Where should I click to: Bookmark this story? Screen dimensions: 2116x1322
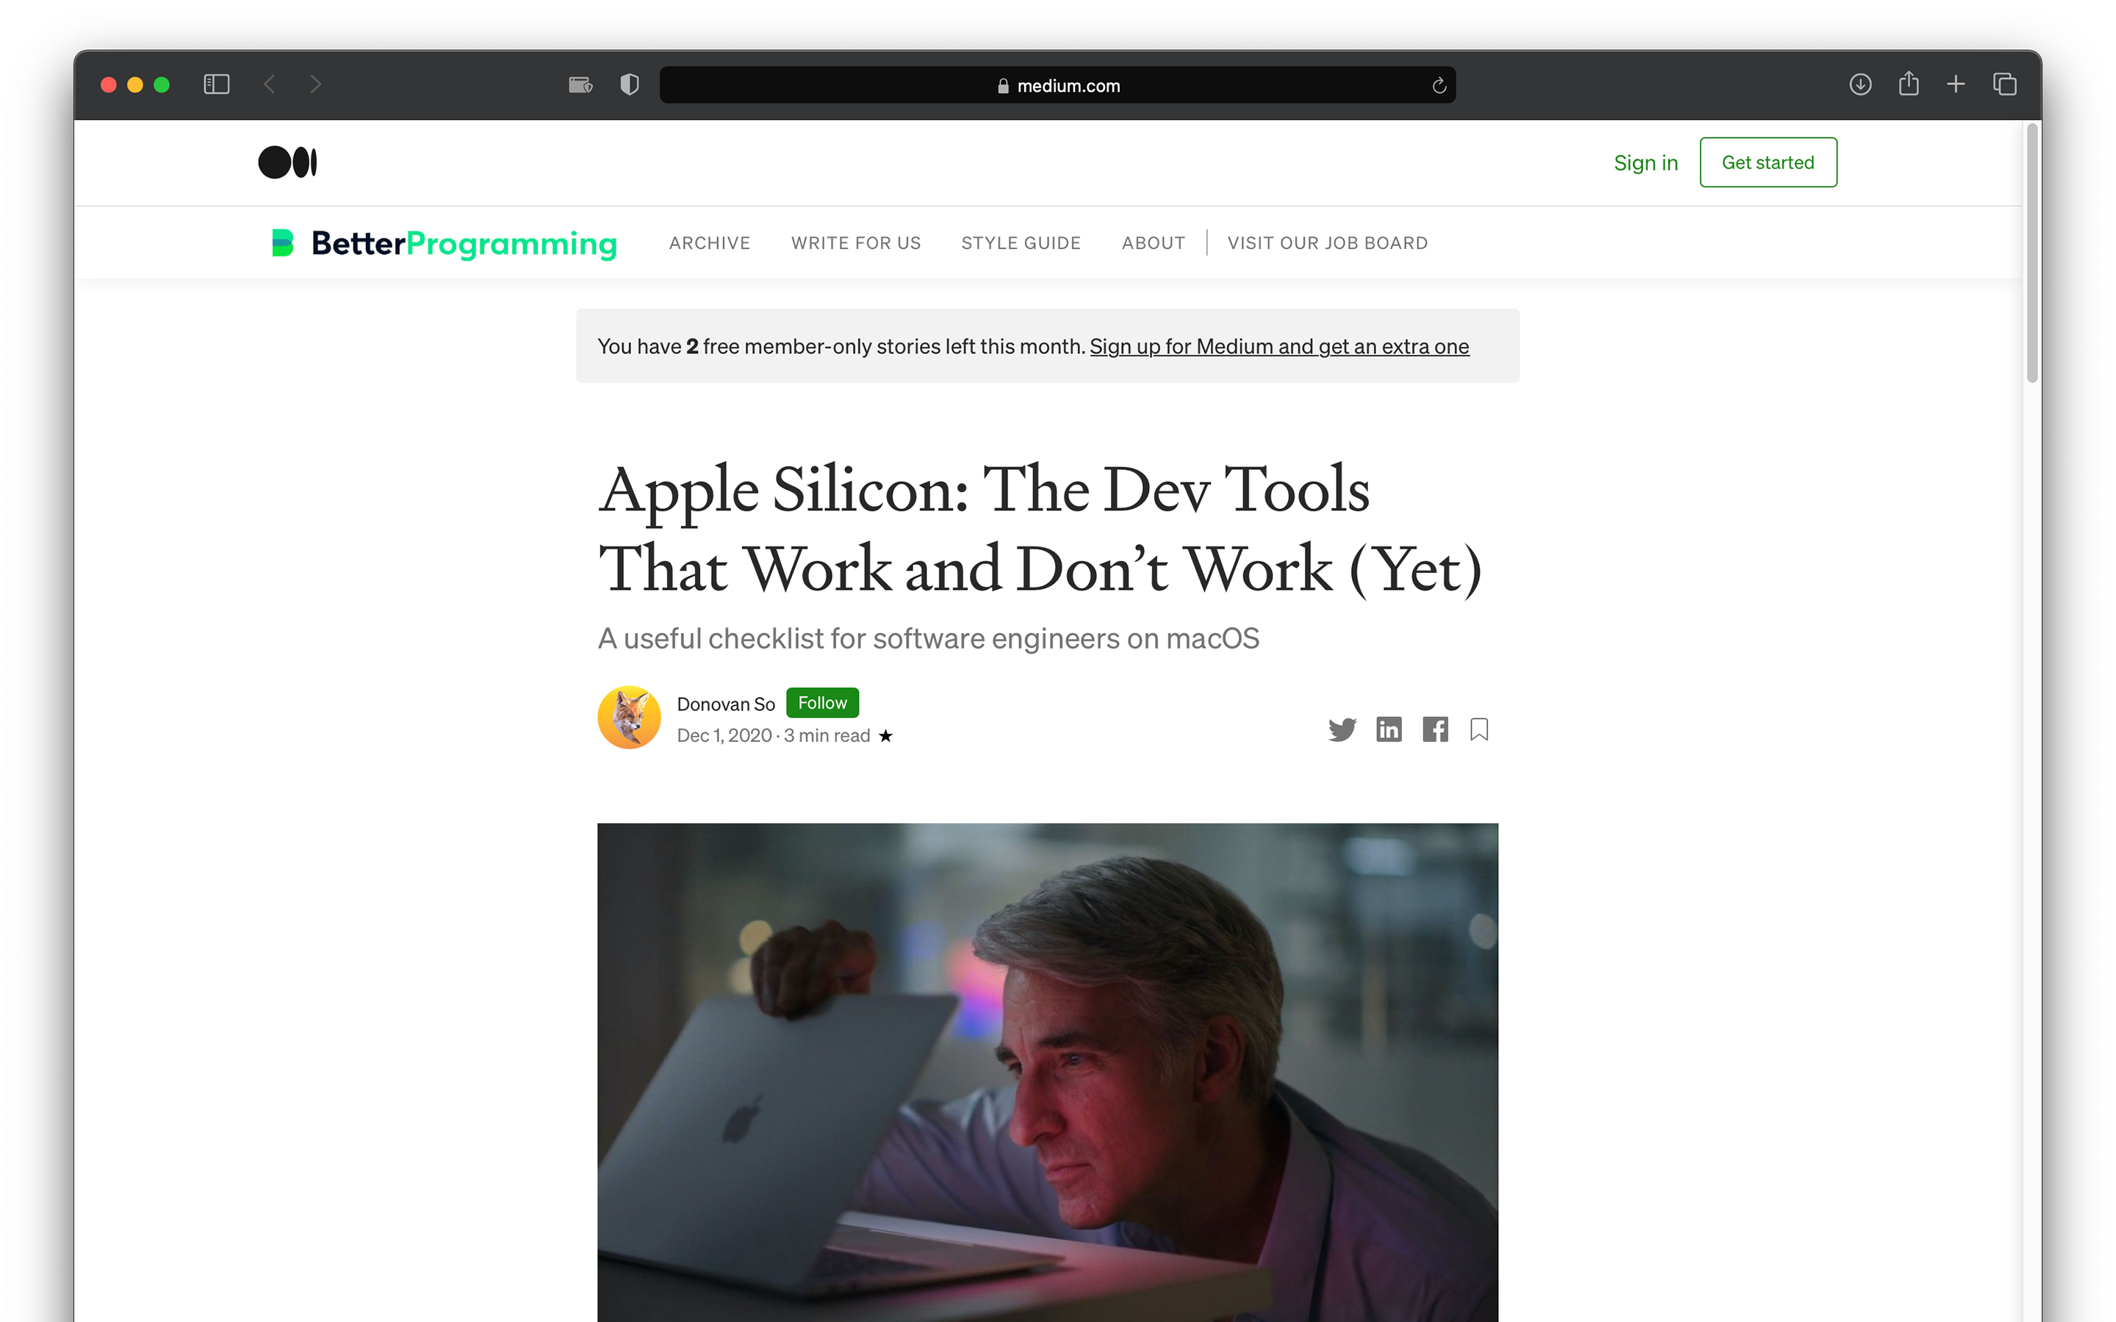[1478, 729]
